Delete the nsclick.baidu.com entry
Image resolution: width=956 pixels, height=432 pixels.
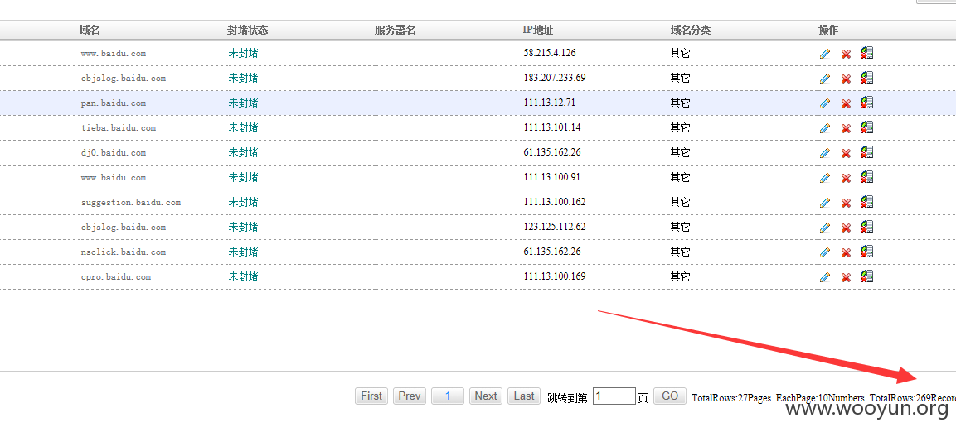point(846,253)
